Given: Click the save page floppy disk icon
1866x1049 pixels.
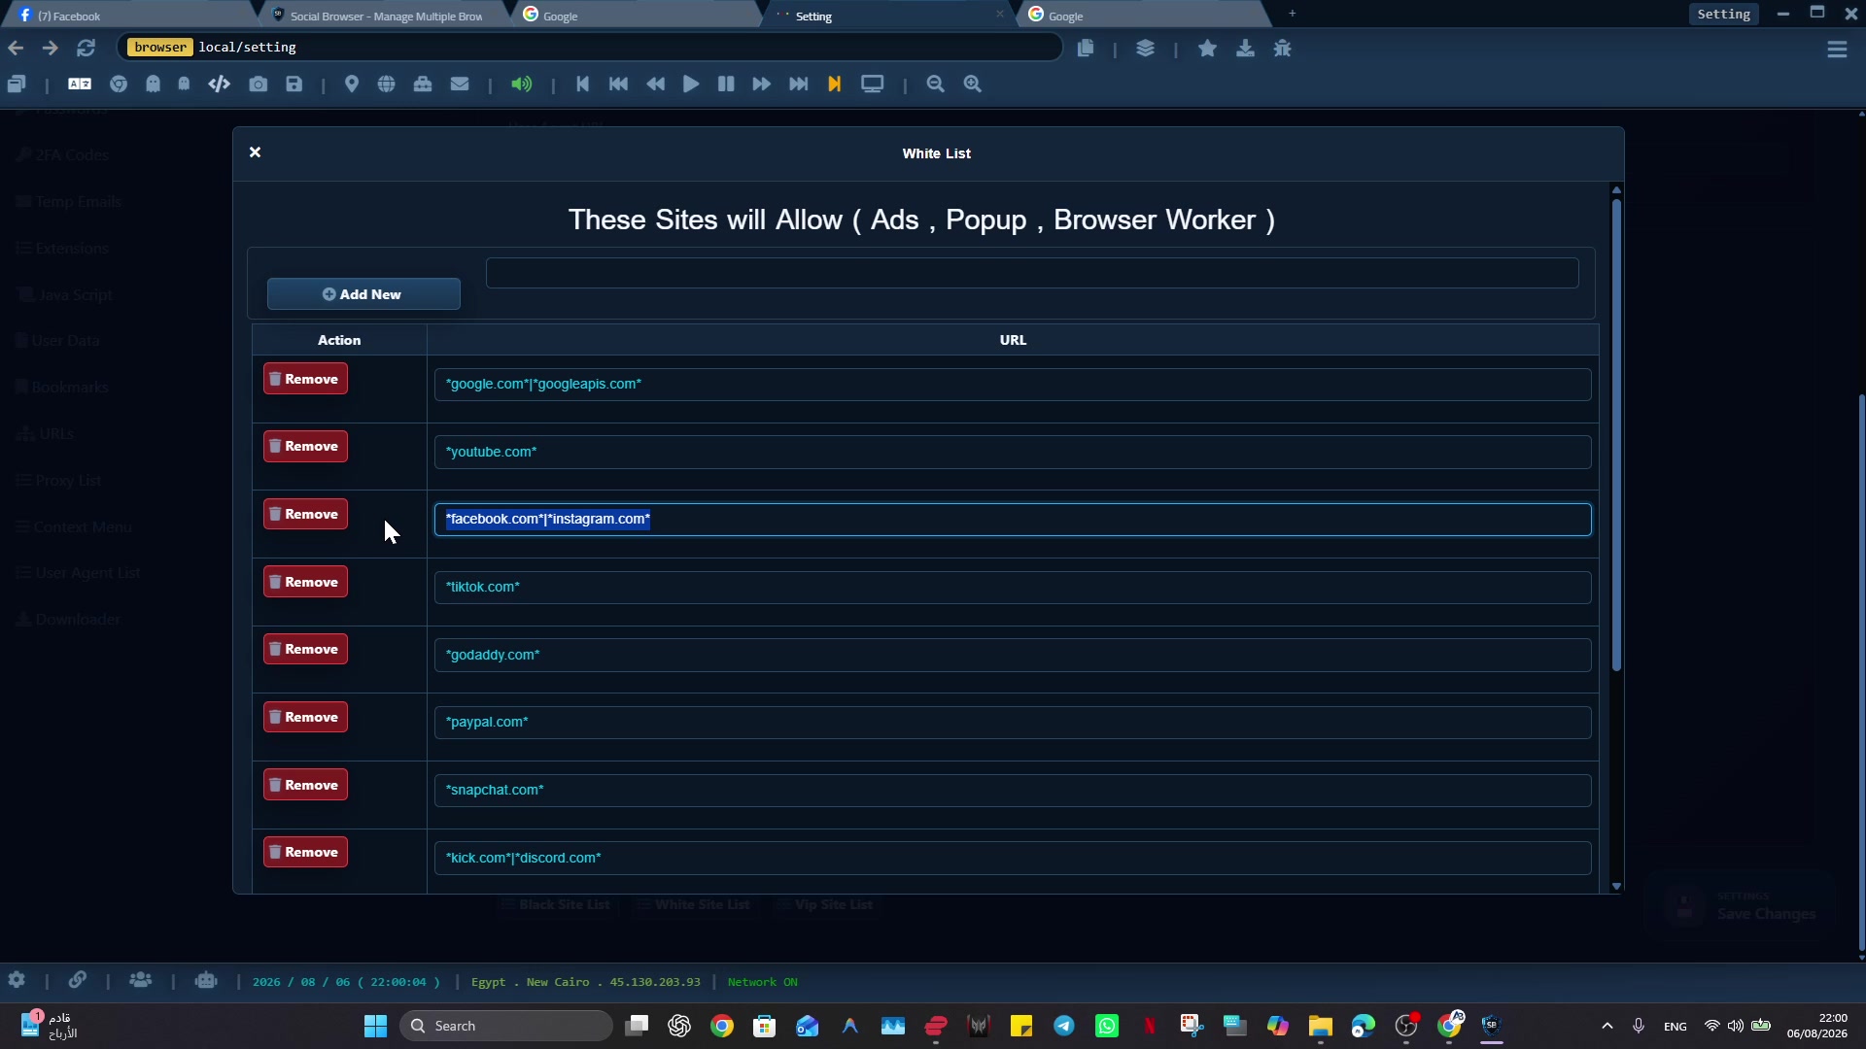Looking at the screenshot, I should 294,85.
